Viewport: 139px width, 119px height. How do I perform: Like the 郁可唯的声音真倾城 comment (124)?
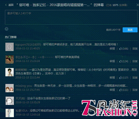tap(124, 61)
